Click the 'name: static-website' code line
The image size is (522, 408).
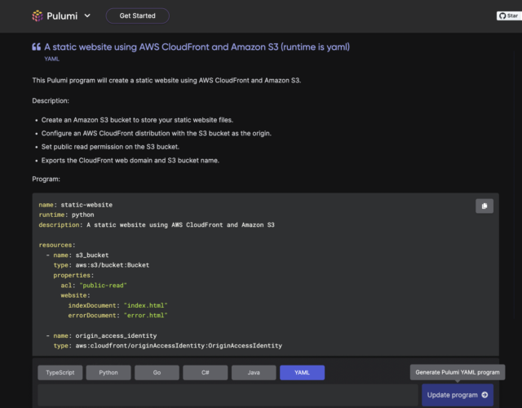[76, 205]
